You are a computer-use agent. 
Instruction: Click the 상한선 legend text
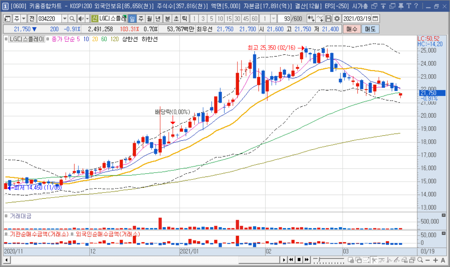[x=130, y=39]
